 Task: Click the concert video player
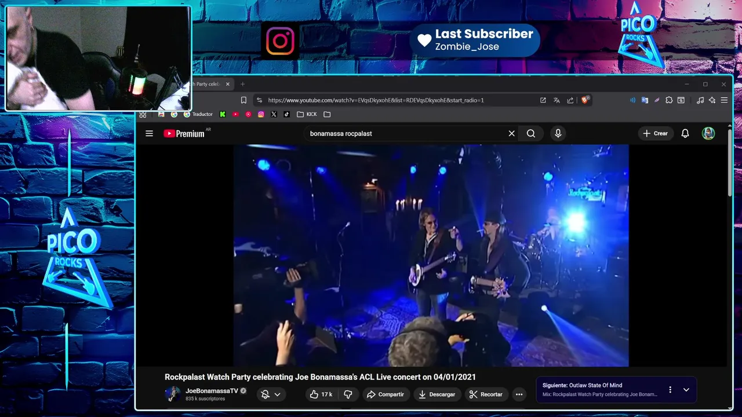[431, 255]
